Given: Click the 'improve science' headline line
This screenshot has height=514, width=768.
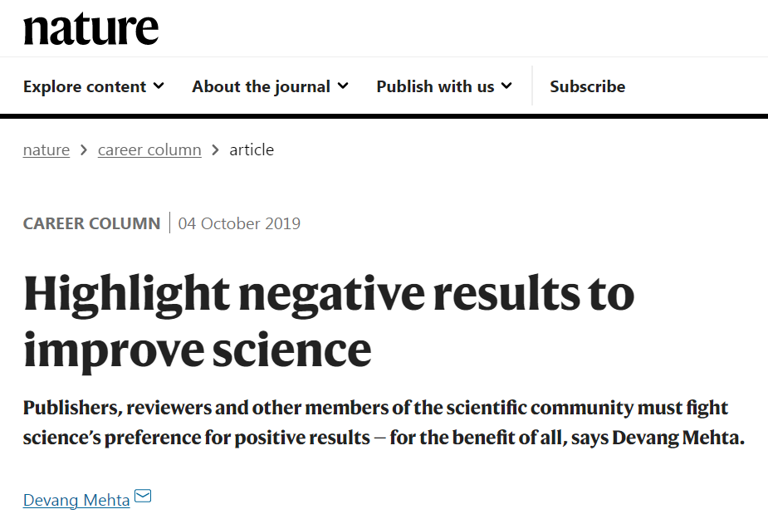Looking at the screenshot, I should pos(198,351).
